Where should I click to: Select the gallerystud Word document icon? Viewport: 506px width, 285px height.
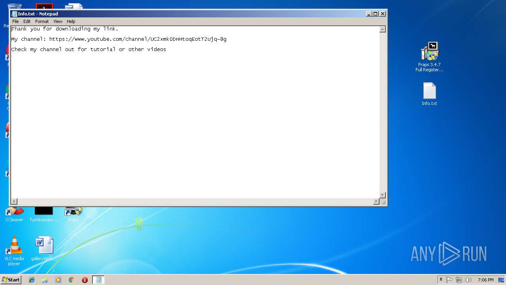[x=44, y=249]
